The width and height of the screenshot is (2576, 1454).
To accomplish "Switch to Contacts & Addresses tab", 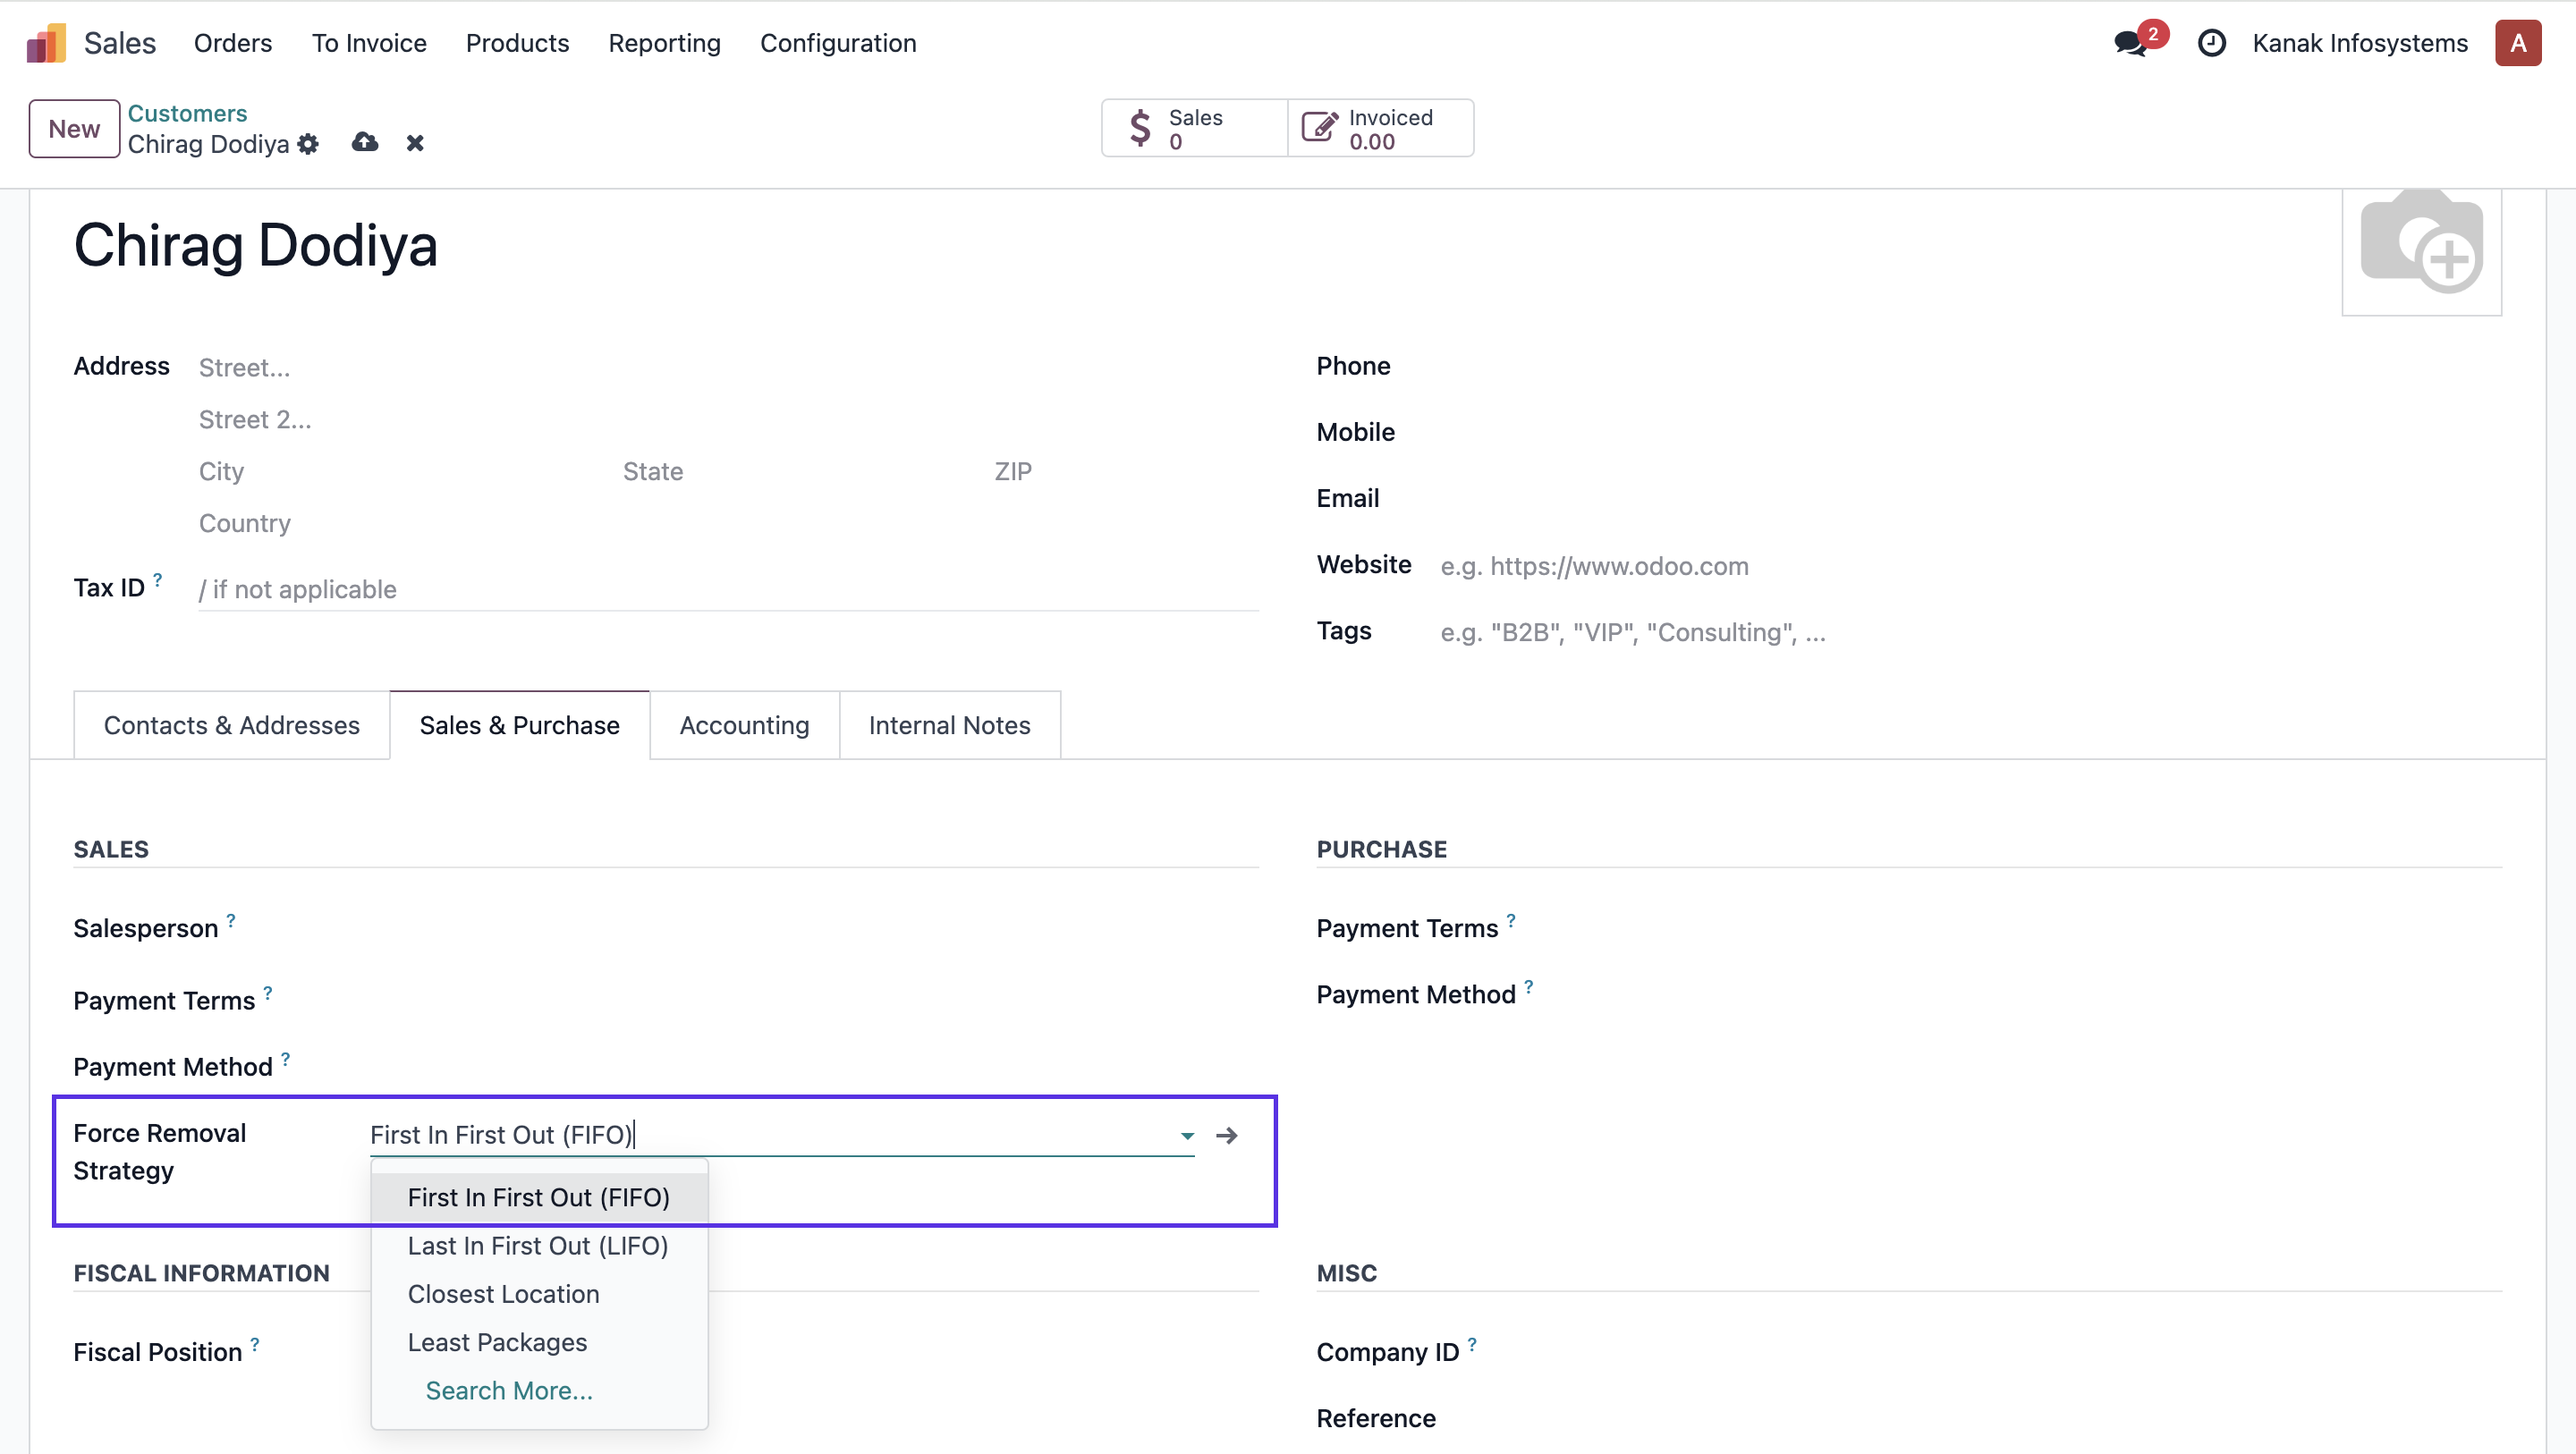I will coord(232,725).
